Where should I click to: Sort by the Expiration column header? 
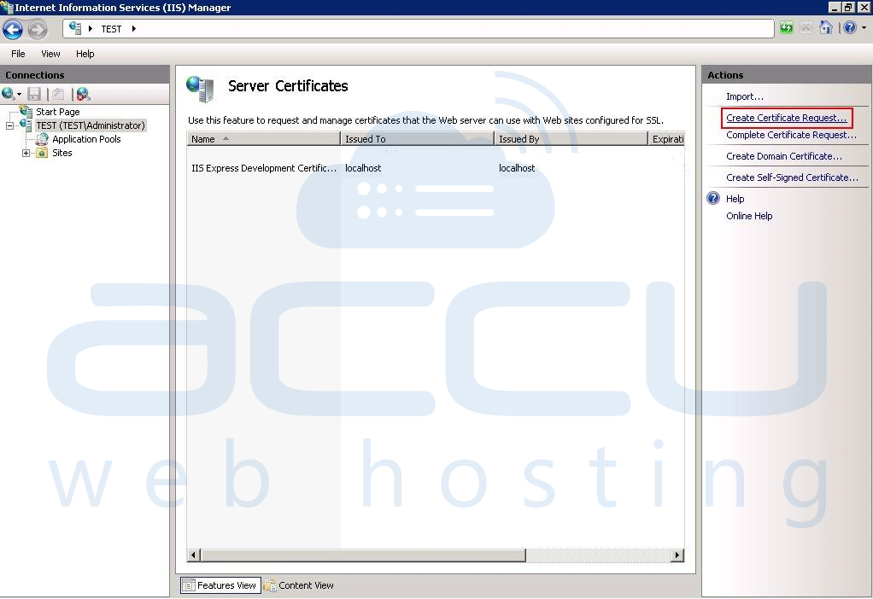coord(666,139)
